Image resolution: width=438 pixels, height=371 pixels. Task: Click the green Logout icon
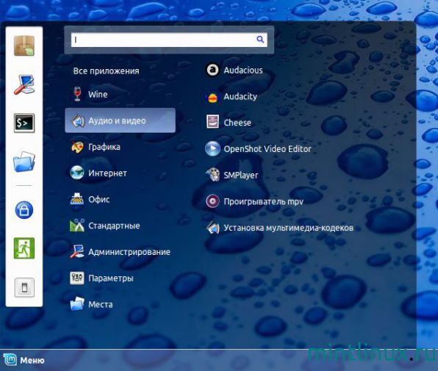24,248
